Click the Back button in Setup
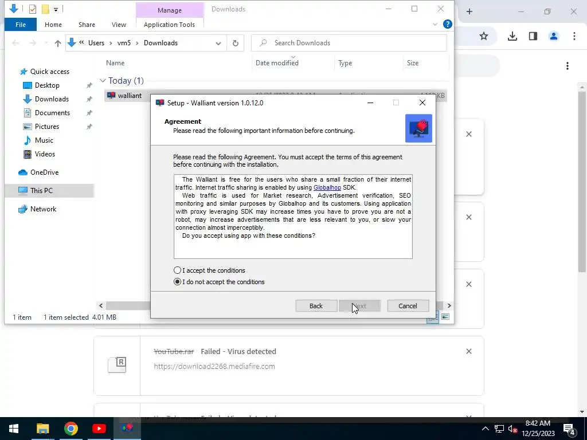Screen dimensions: 587x440 (x=316, y=306)
